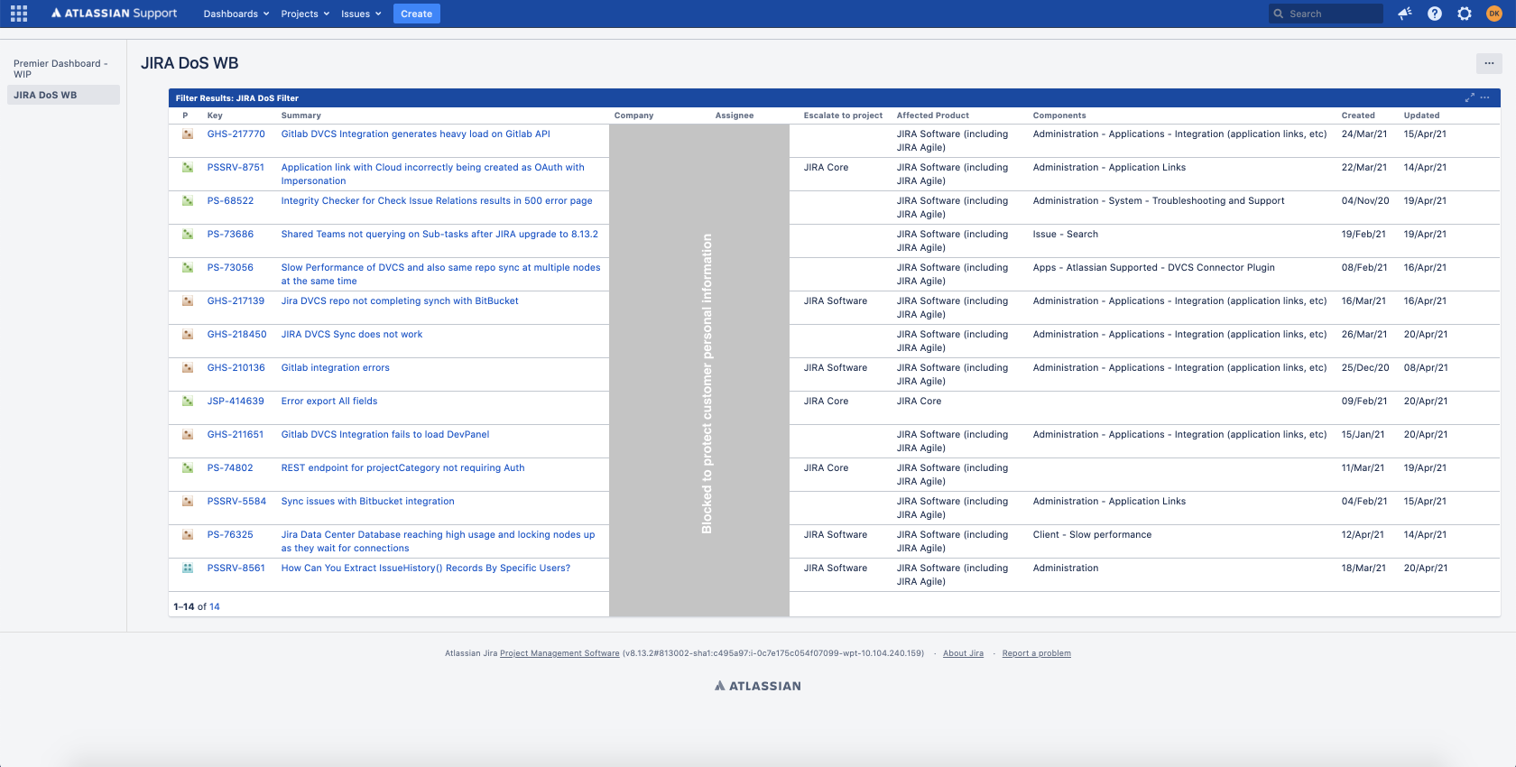Click priority icon for PSSRV-5584

pos(188,502)
